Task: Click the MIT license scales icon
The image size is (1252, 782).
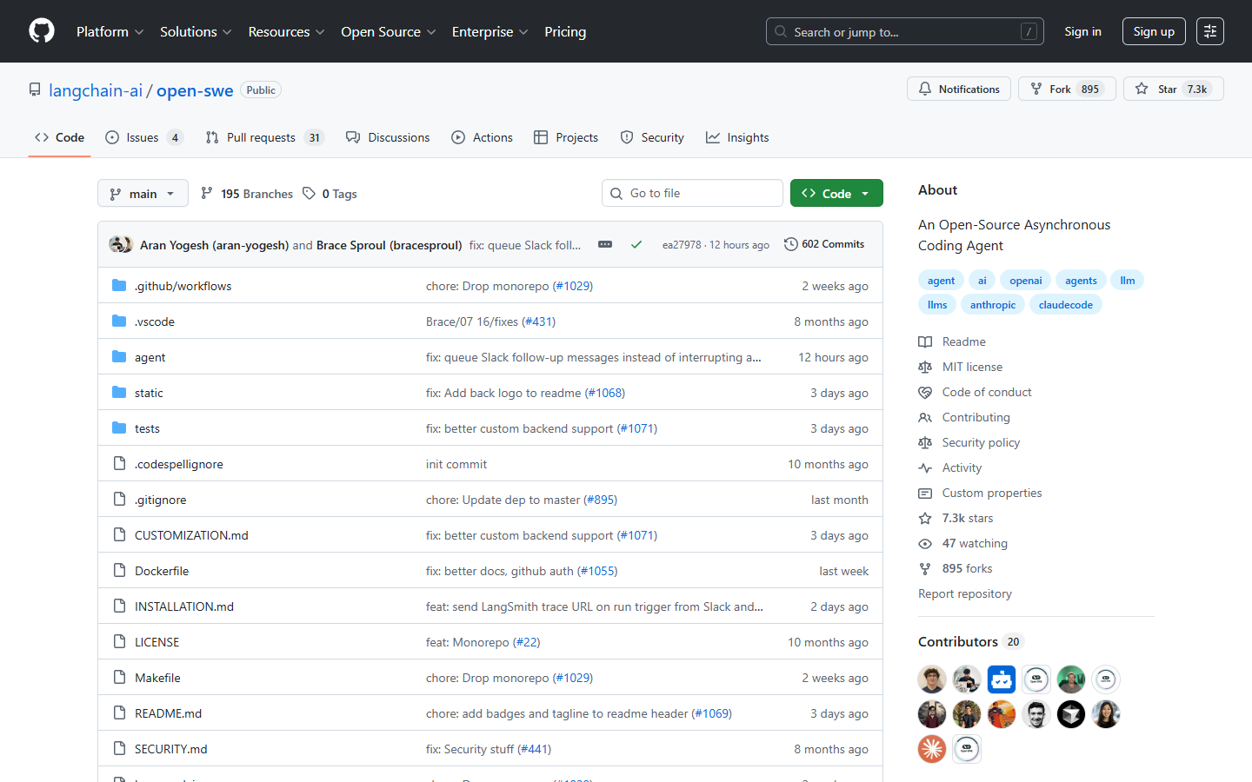Action: (x=925, y=367)
